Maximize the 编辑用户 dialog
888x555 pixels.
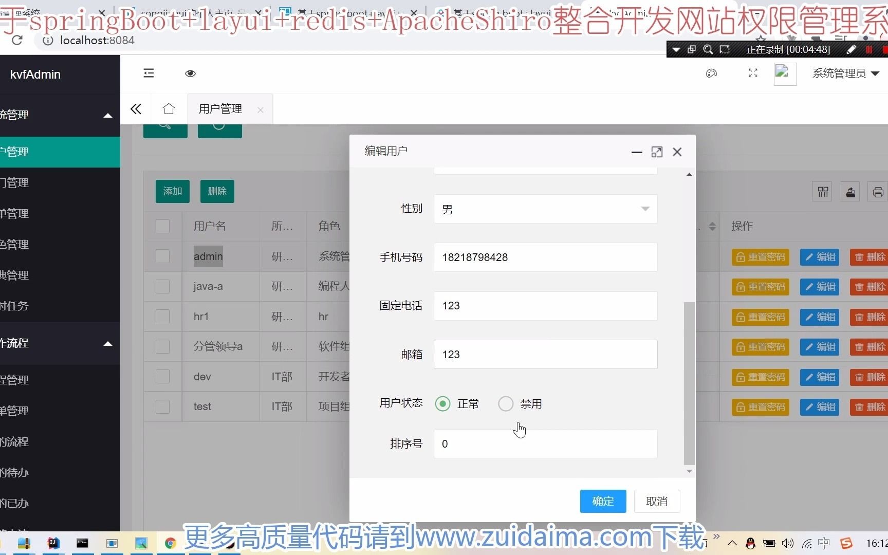[657, 152]
